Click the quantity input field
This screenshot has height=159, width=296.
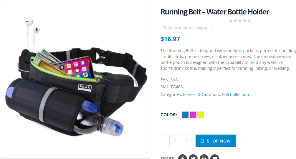point(176,141)
